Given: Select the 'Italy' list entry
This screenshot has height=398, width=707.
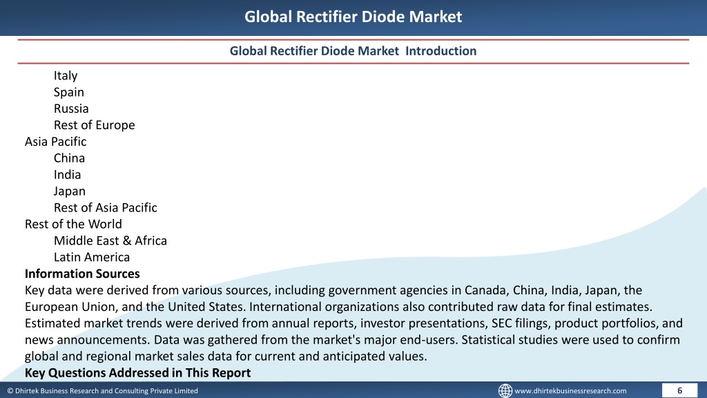Looking at the screenshot, I should (66, 76).
